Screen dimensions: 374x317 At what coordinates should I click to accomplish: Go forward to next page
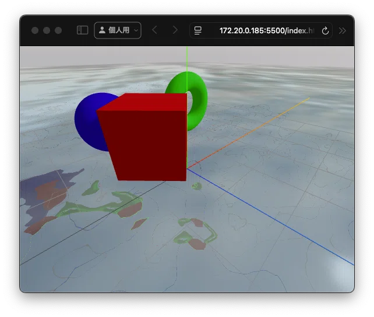pos(175,30)
